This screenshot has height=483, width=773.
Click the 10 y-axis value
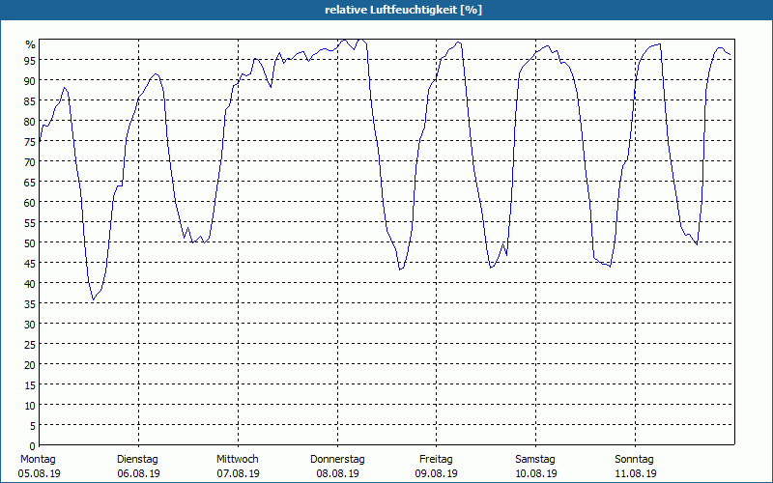pos(30,406)
